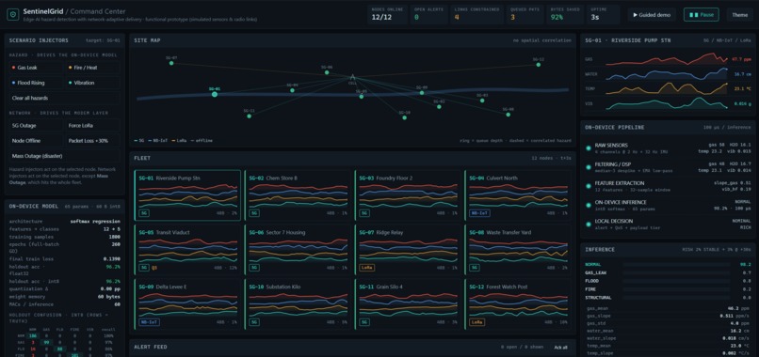Click the SentinelGrid logo icon
The width and height of the screenshot is (759, 357).
click(x=12, y=14)
